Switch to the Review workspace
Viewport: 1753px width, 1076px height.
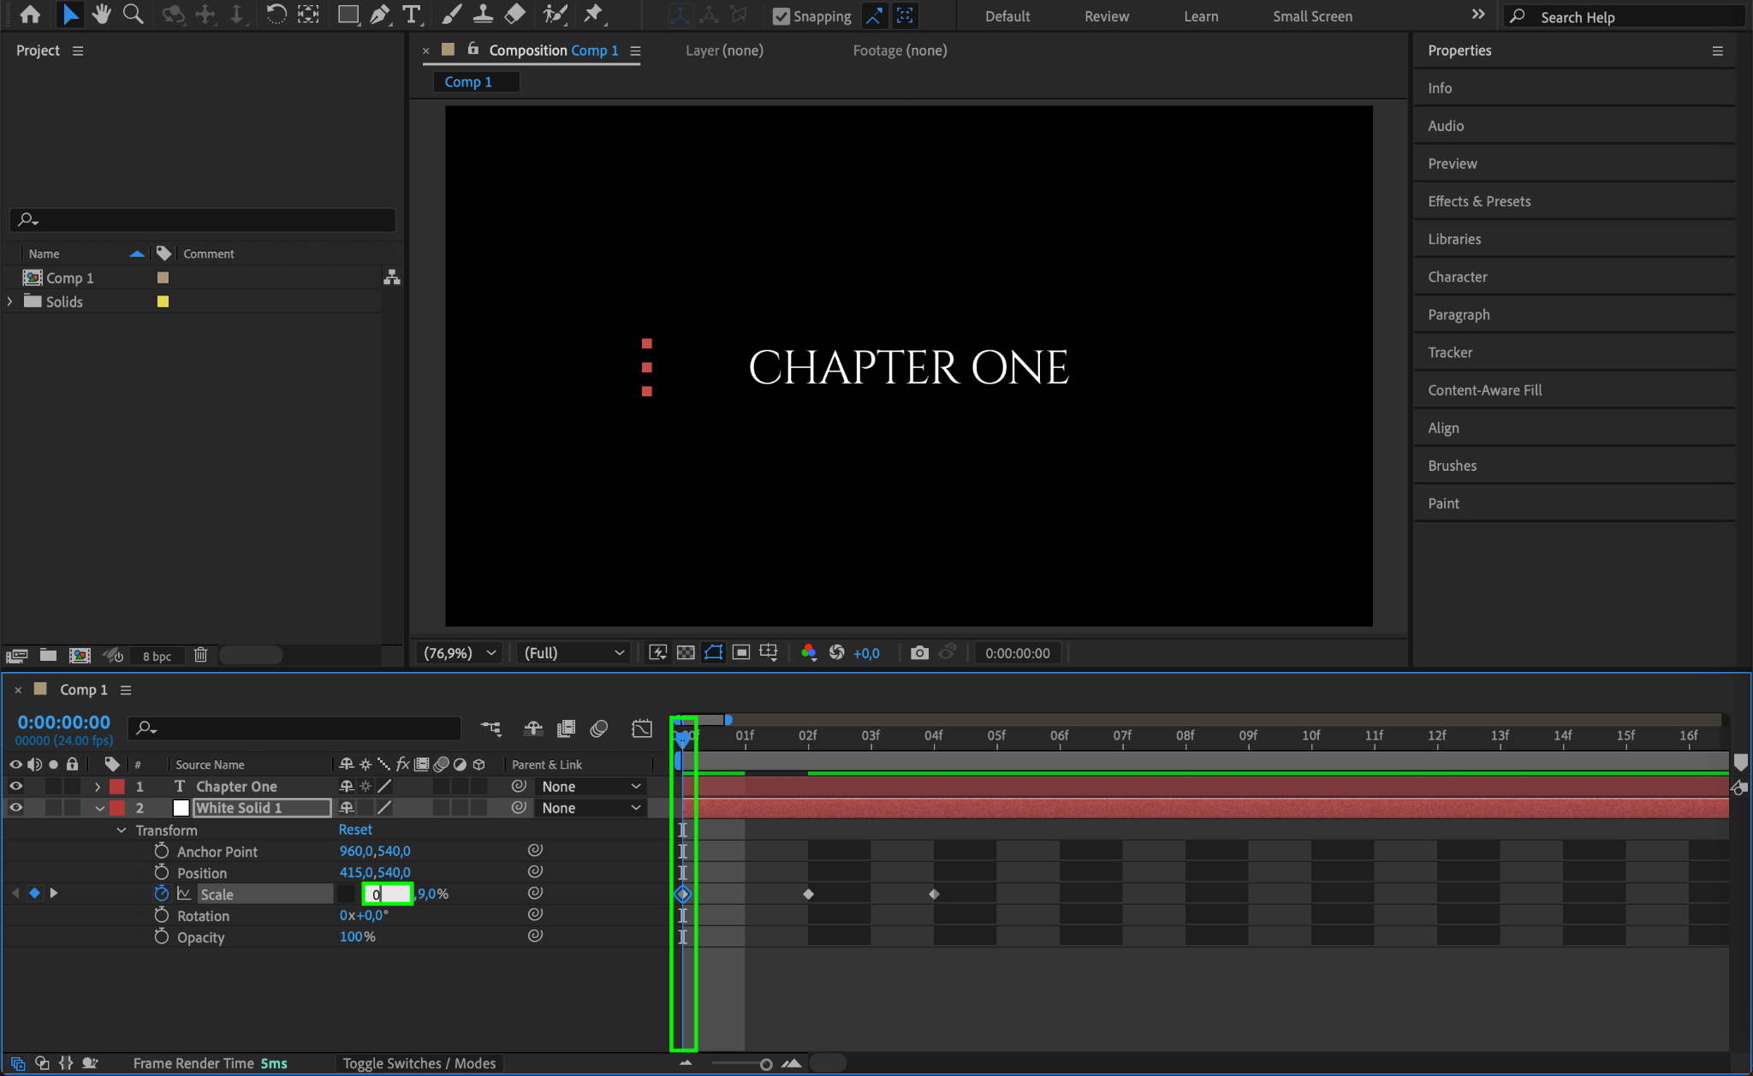(x=1106, y=16)
